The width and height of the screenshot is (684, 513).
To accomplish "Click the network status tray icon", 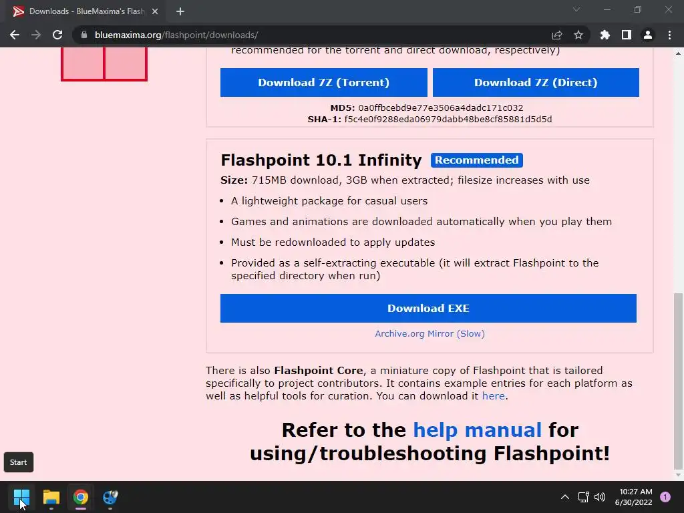I will click(x=583, y=497).
